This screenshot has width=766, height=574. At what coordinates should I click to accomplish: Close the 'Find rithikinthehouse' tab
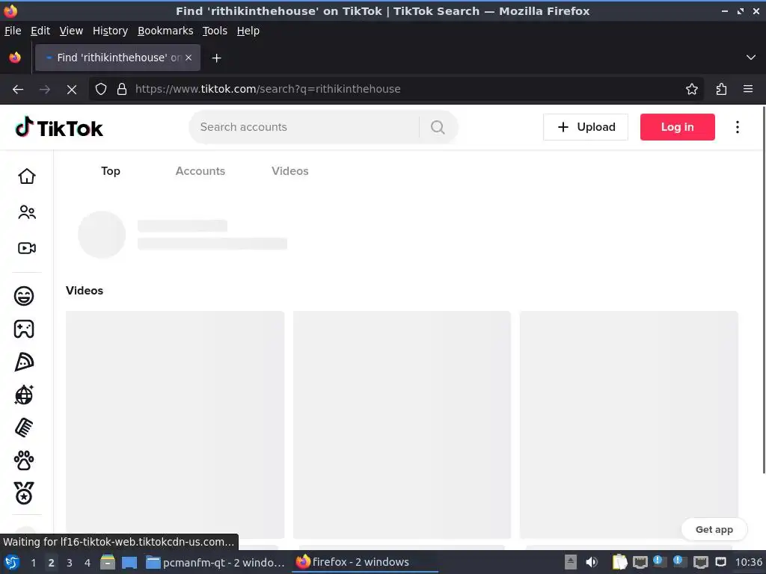189,58
